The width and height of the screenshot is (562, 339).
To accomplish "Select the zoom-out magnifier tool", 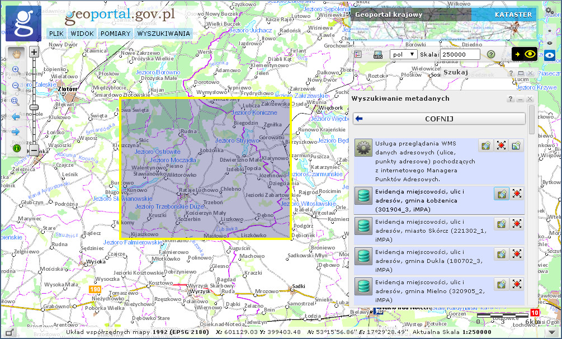I will pyautogui.click(x=16, y=86).
